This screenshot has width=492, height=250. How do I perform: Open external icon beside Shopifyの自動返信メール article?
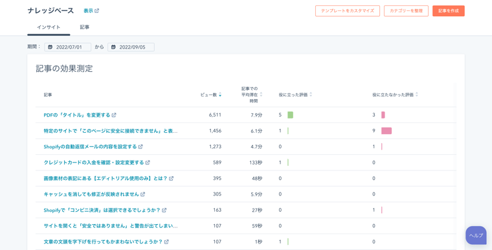coord(140,146)
